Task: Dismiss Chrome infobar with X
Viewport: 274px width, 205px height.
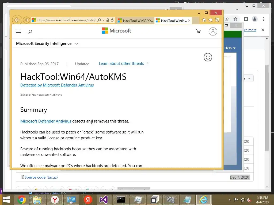Action: point(263,30)
